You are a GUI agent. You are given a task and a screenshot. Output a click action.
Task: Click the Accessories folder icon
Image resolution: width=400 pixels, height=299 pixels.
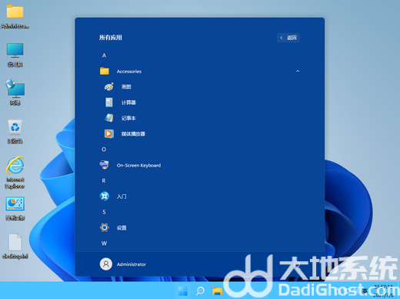(105, 71)
